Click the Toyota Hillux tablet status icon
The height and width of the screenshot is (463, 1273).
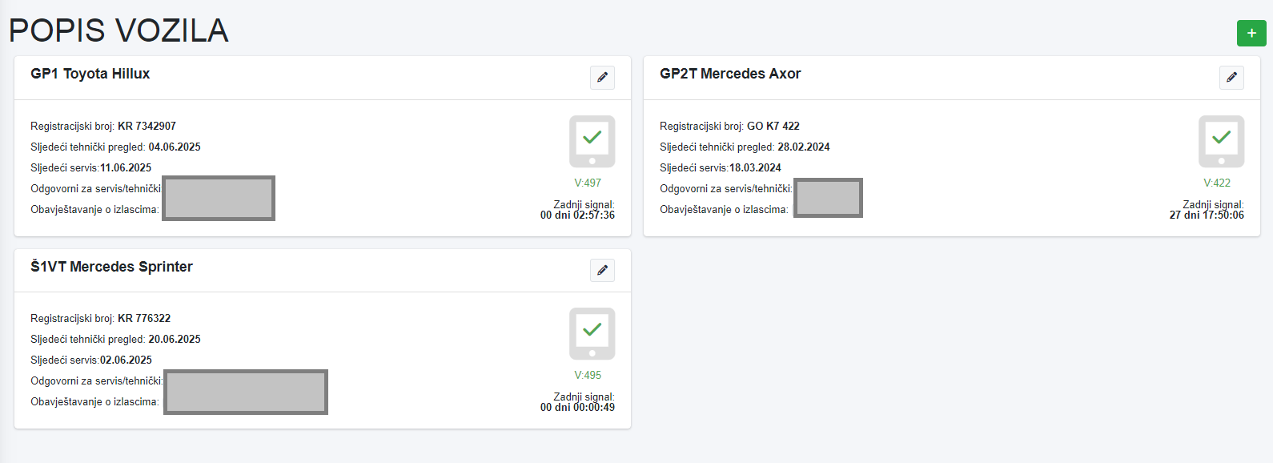pyautogui.click(x=592, y=141)
